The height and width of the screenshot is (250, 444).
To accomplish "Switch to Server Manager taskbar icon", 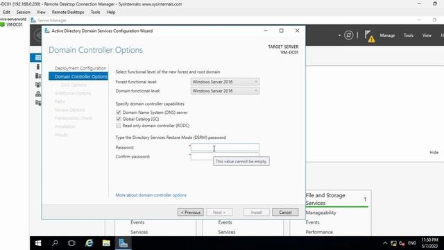I will pos(123,243).
